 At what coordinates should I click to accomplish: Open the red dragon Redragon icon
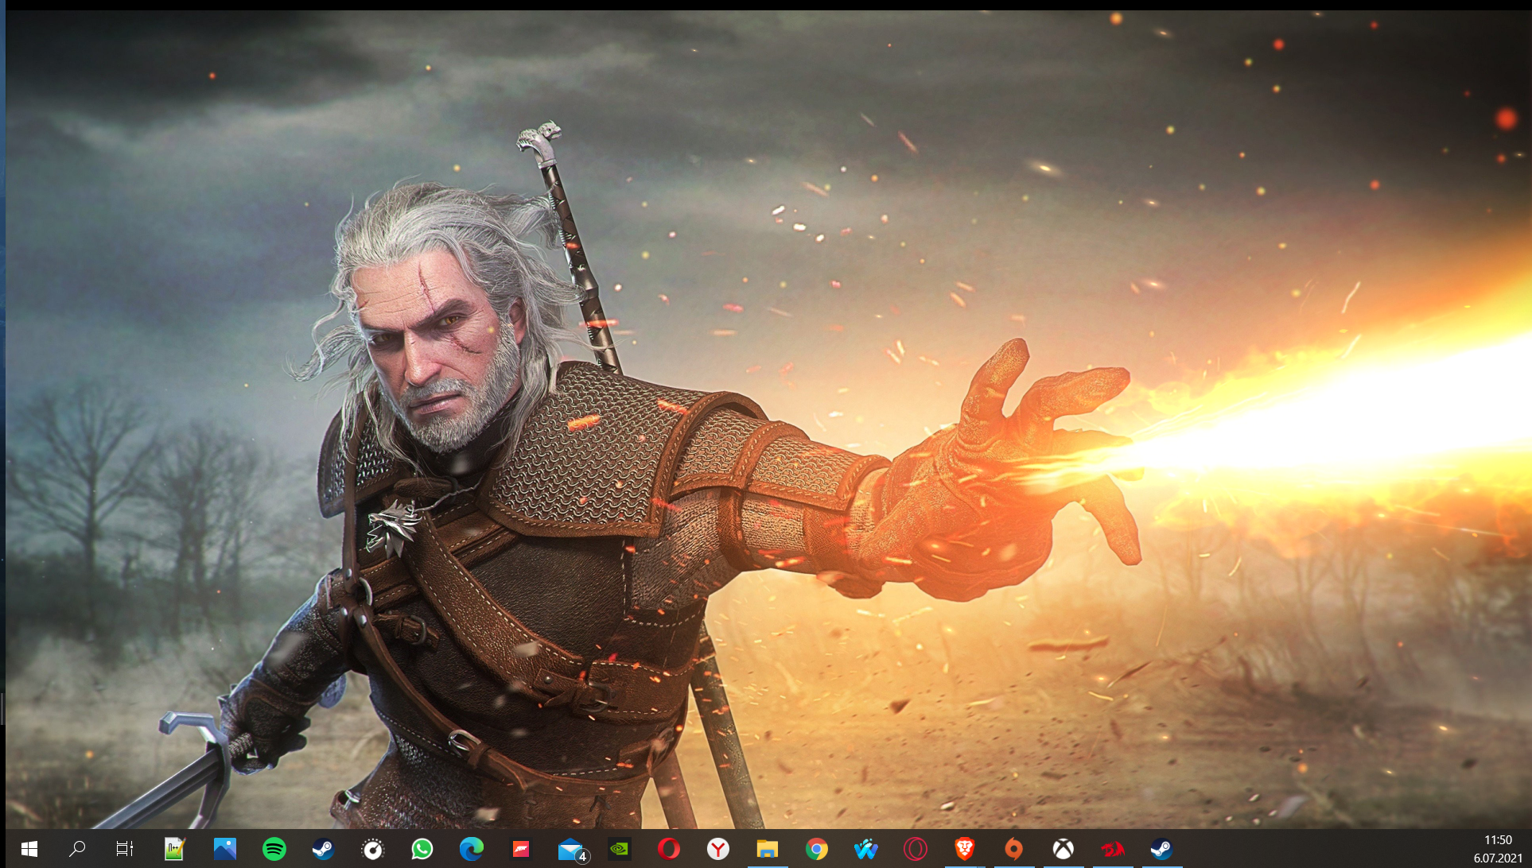click(x=1113, y=849)
